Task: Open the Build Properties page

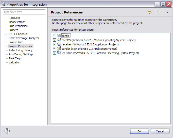Action: click(18, 26)
